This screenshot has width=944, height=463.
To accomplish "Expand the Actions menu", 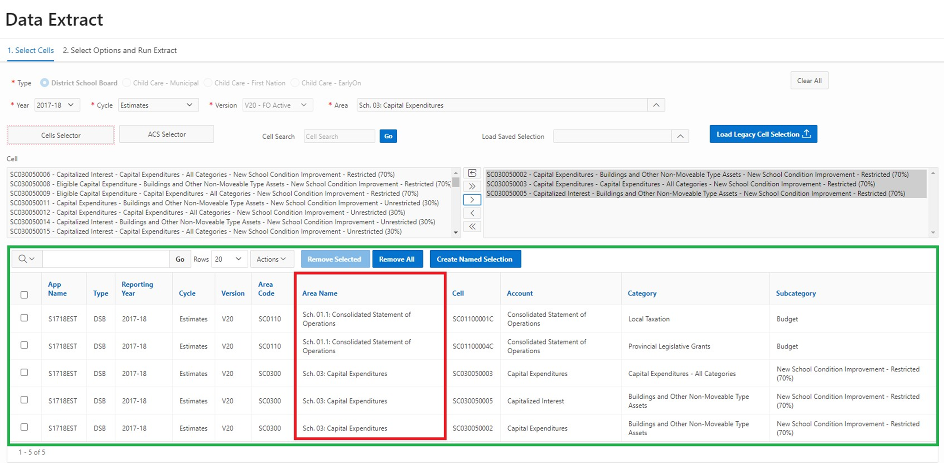I will [271, 259].
